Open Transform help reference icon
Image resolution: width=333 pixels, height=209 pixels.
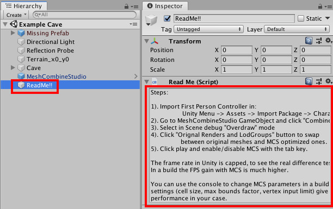pyautogui.click(x=309, y=41)
